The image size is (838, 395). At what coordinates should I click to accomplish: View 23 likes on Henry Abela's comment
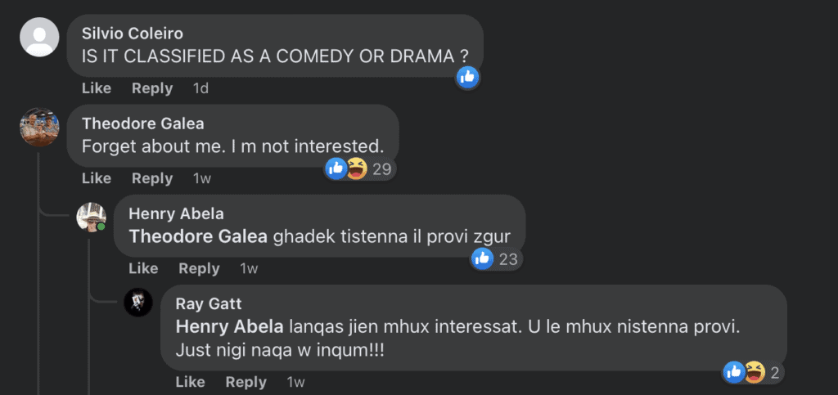click(x=496, y=259)
